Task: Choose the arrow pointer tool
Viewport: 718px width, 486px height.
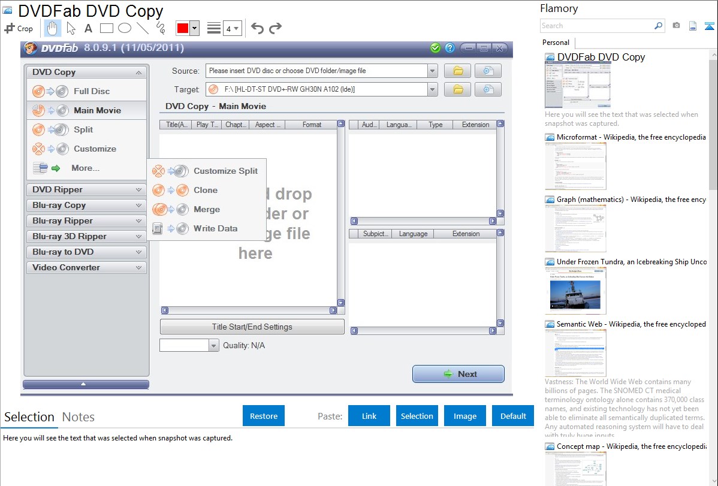Action: [x=71, y=28]
